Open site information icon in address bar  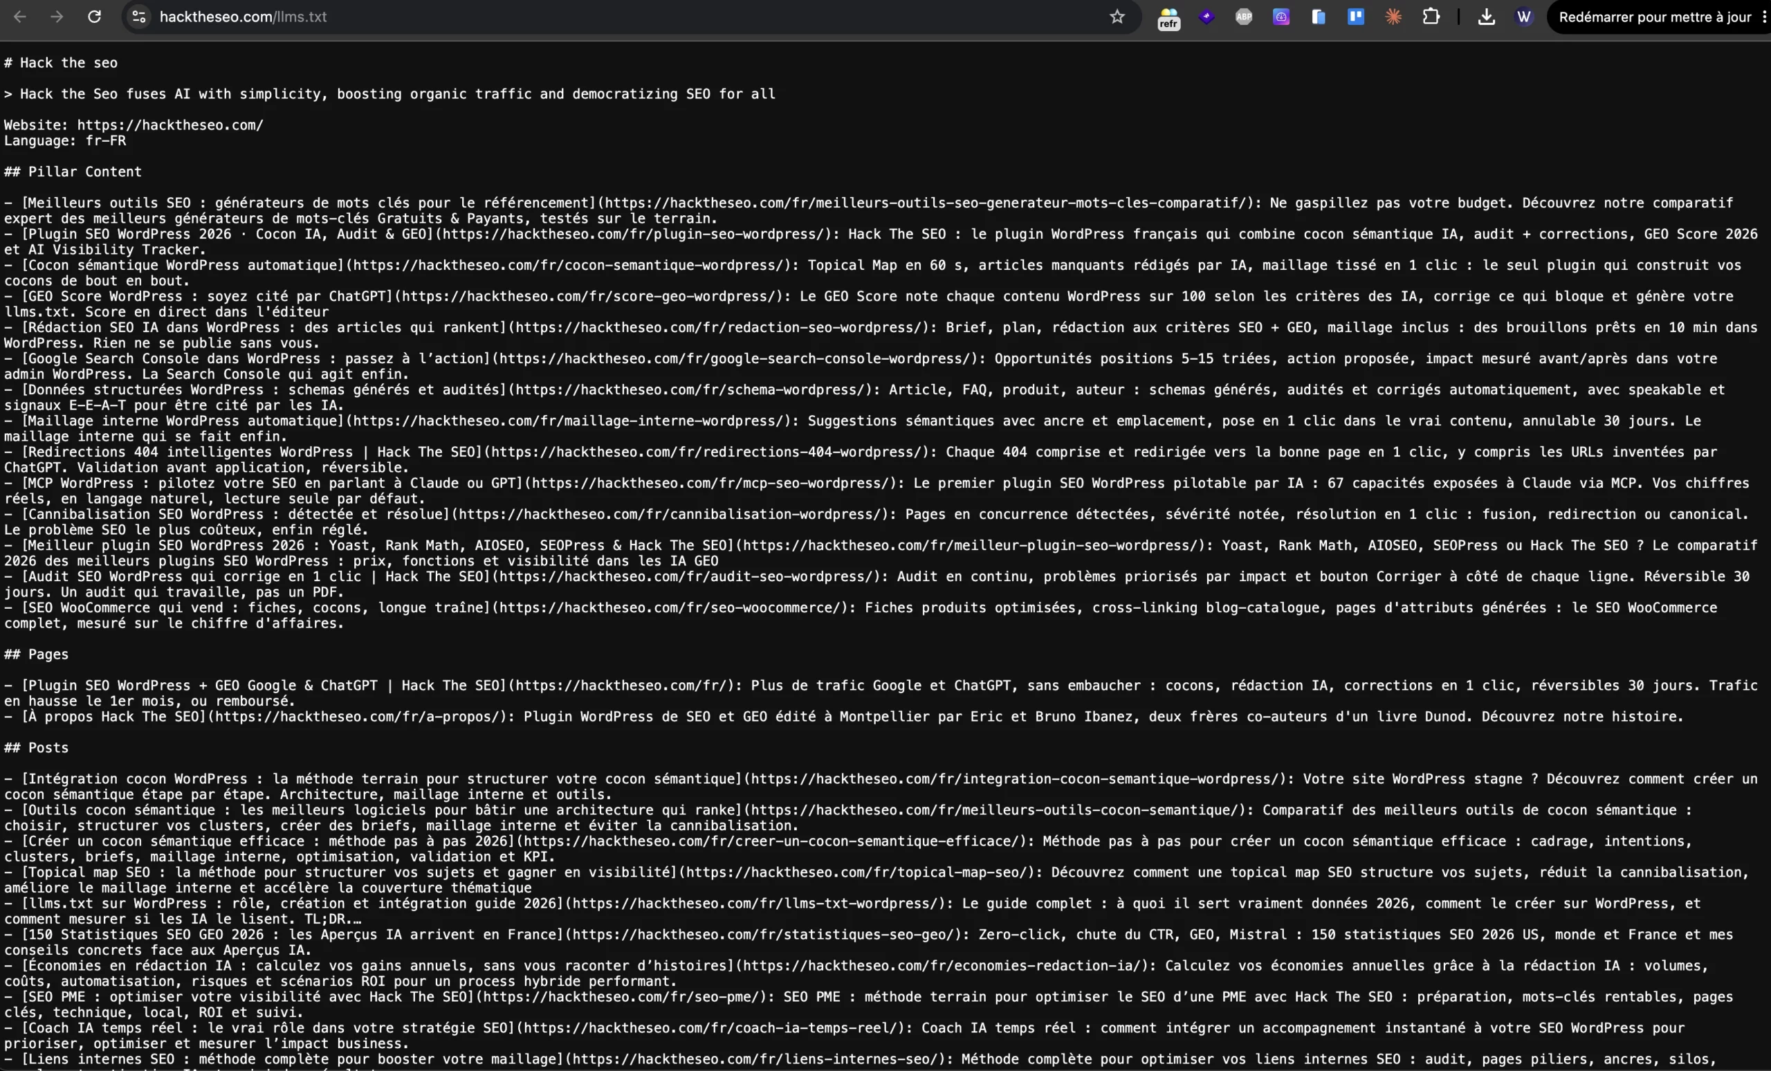[x=139, y=17]
